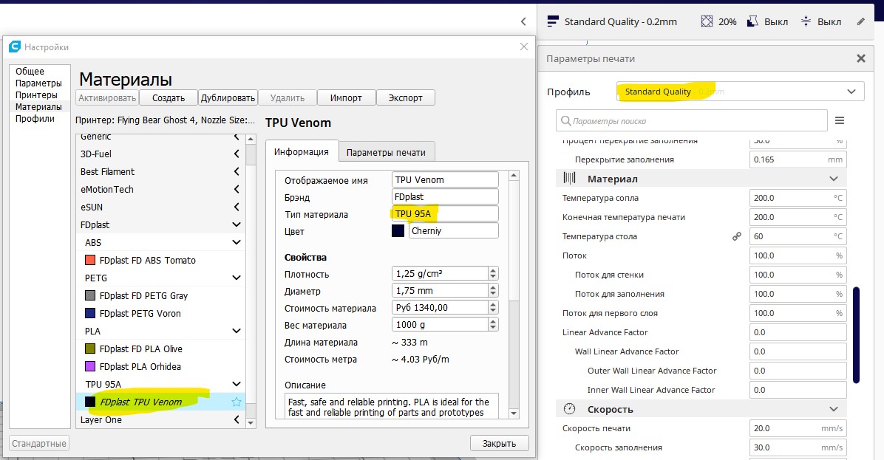This screenshot has height=460, width=884.
Task: Click the Стандартные button
Action: (39, 443)
